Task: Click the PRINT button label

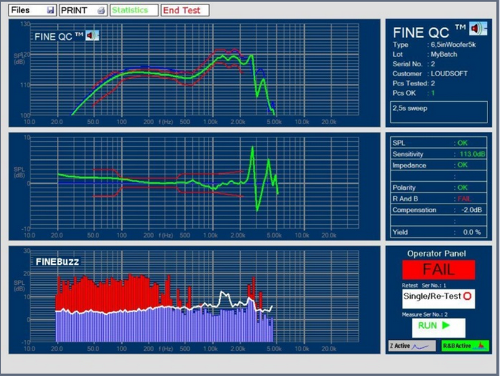Action: click(75, 11)
